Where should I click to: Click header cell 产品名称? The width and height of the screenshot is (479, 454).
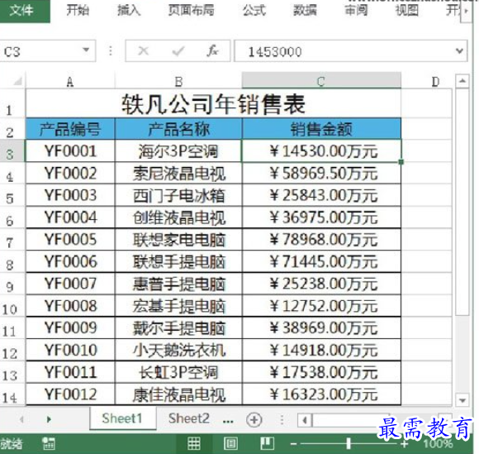(x=178, y=129)
